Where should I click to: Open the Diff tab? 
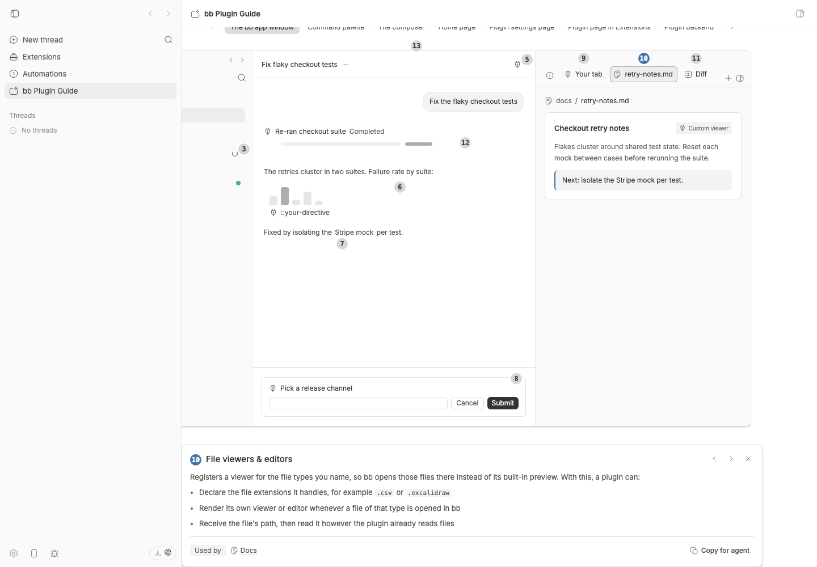coord(696,74)
